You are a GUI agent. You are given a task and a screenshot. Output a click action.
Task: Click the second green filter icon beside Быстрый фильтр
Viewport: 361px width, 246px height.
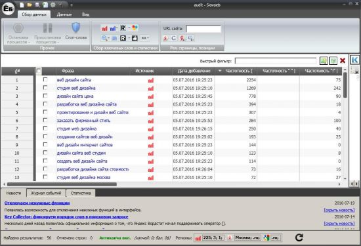point(333,61)
